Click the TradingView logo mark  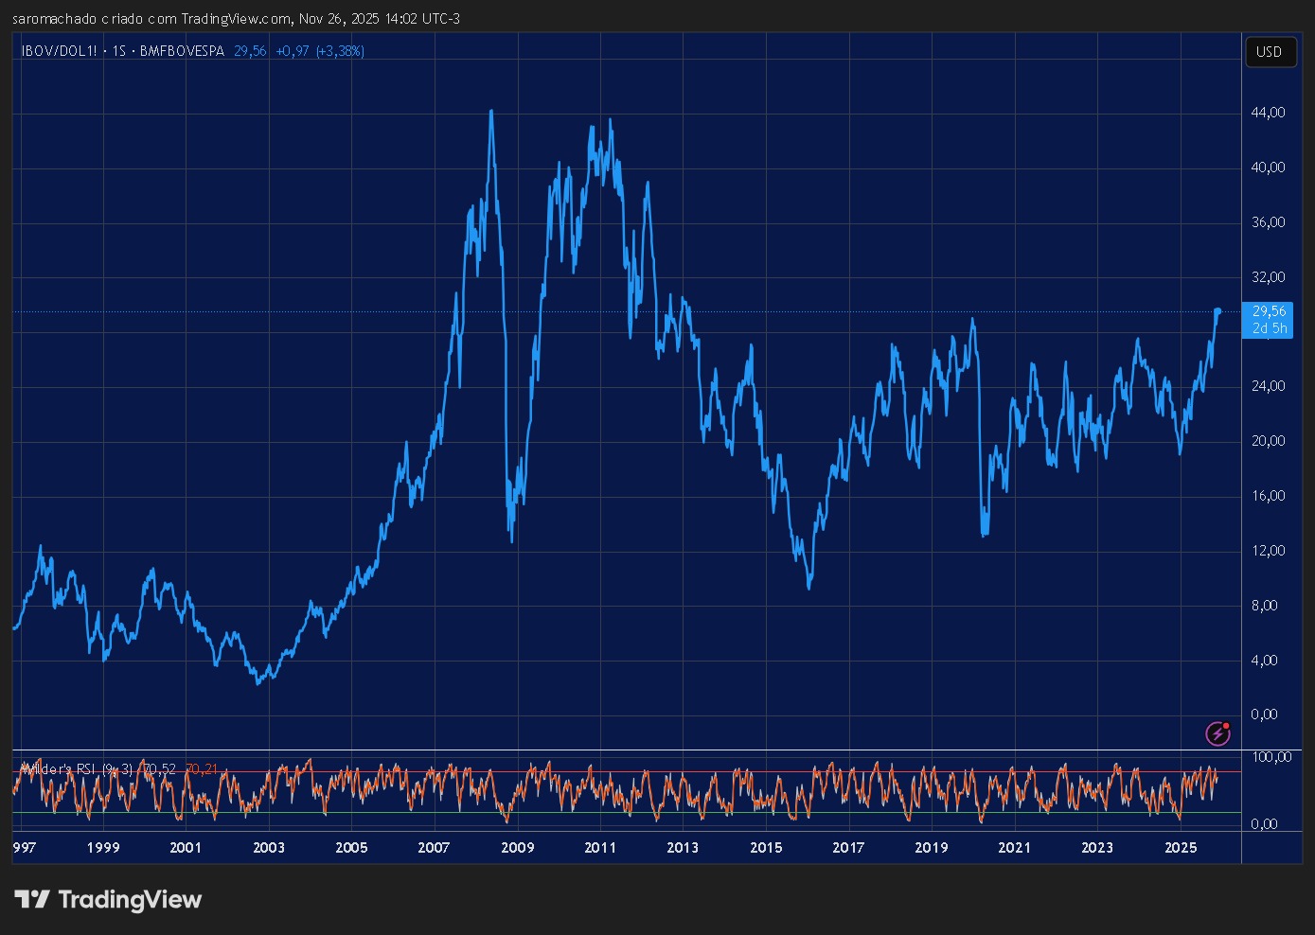(x=31, y=899)
